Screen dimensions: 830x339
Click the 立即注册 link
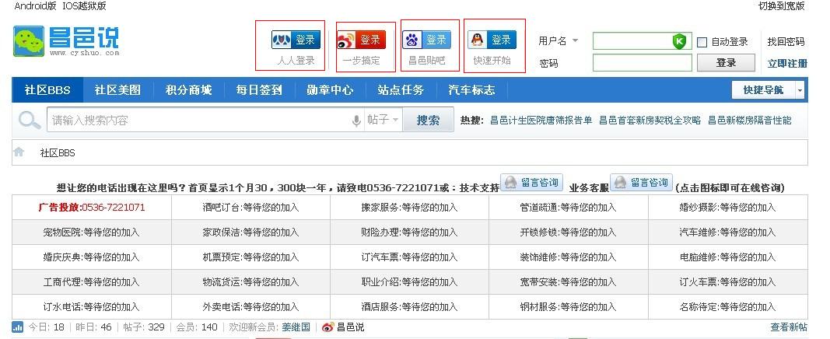click(787, 64)
